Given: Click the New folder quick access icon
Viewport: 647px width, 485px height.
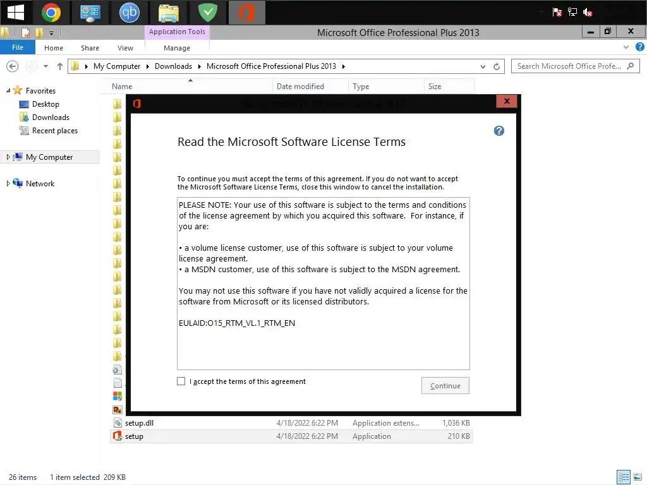Looking at the screenshot, I should click(x=39, y=33).
